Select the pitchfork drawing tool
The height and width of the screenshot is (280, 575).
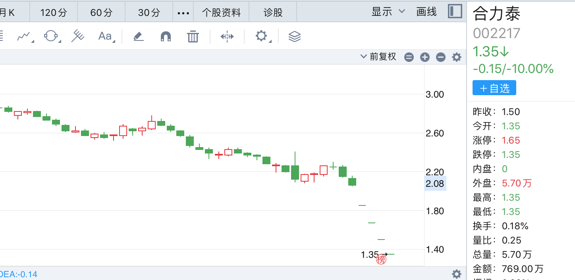[x=78, y=36]
